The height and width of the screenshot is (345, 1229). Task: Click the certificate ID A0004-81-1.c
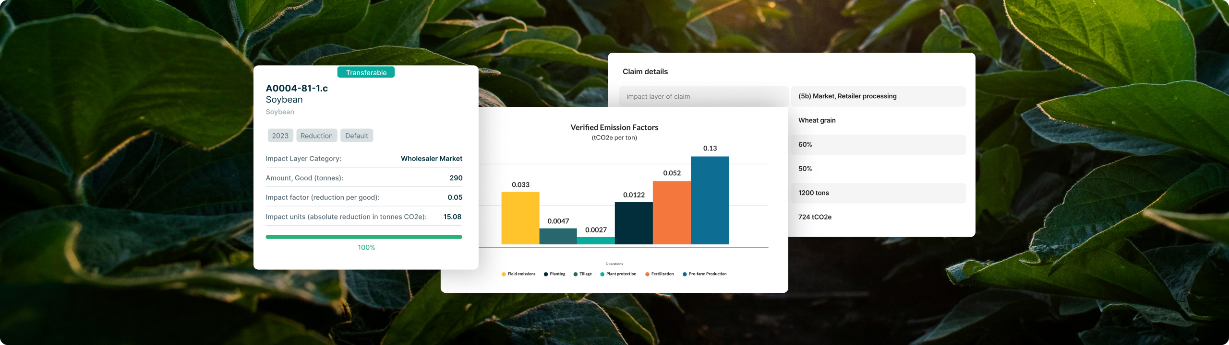(297, 88)
